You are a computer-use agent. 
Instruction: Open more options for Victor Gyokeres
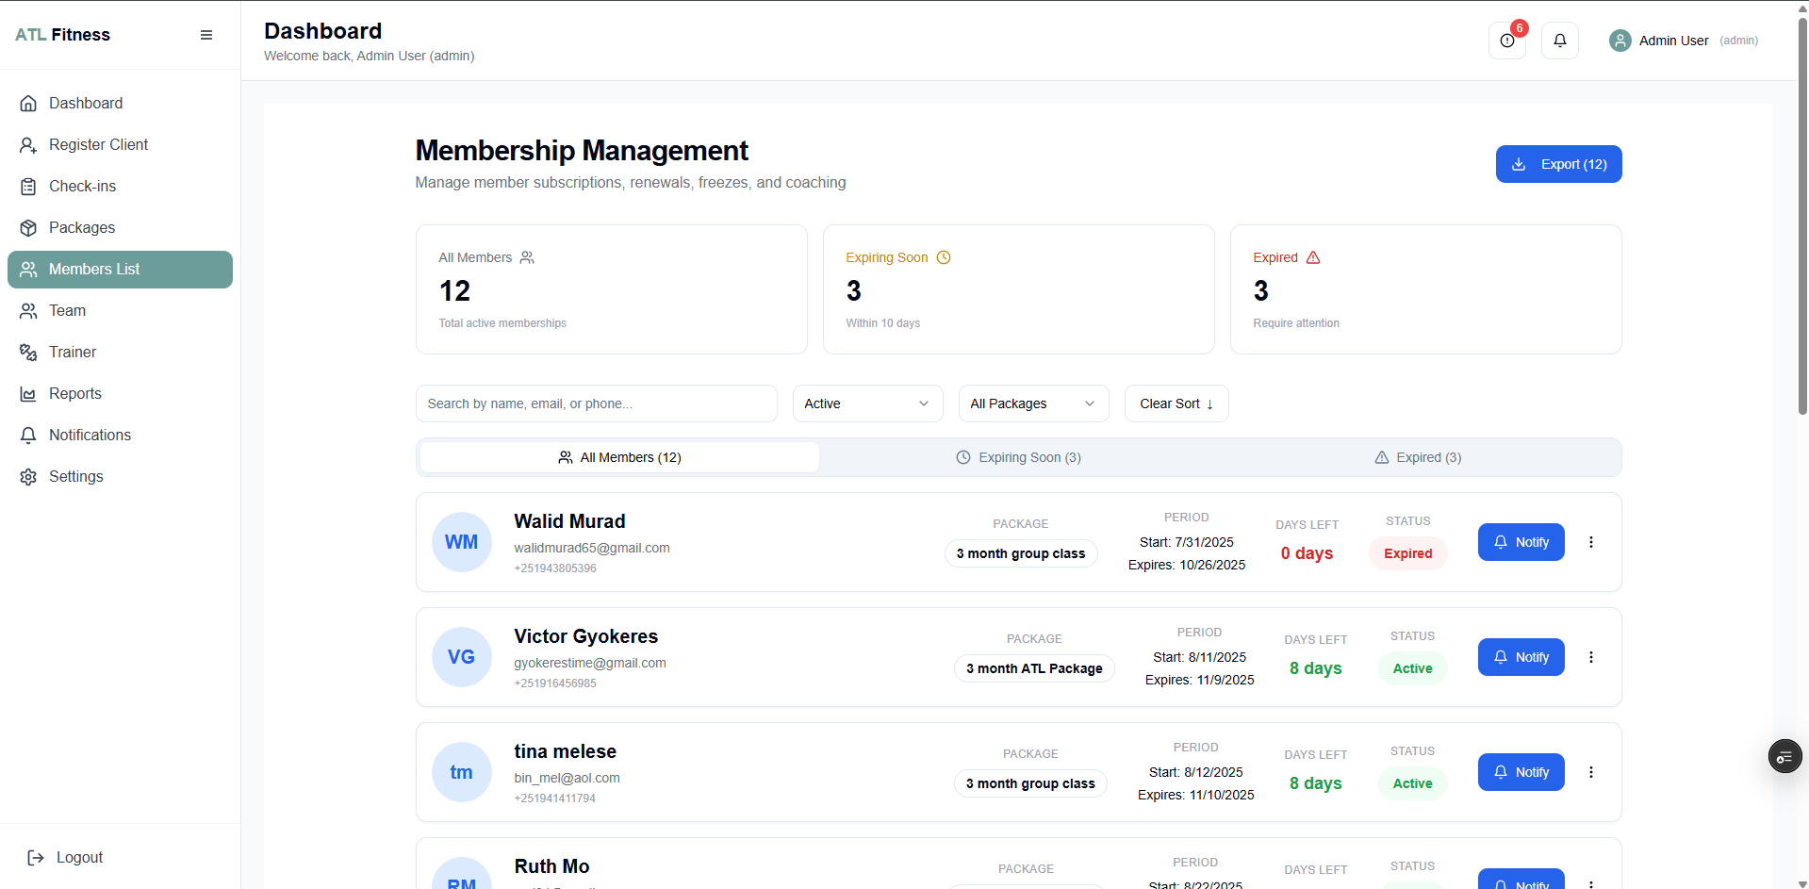[x=1591, y=657]
